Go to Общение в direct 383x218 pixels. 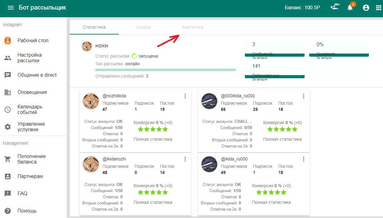point(37,75)
